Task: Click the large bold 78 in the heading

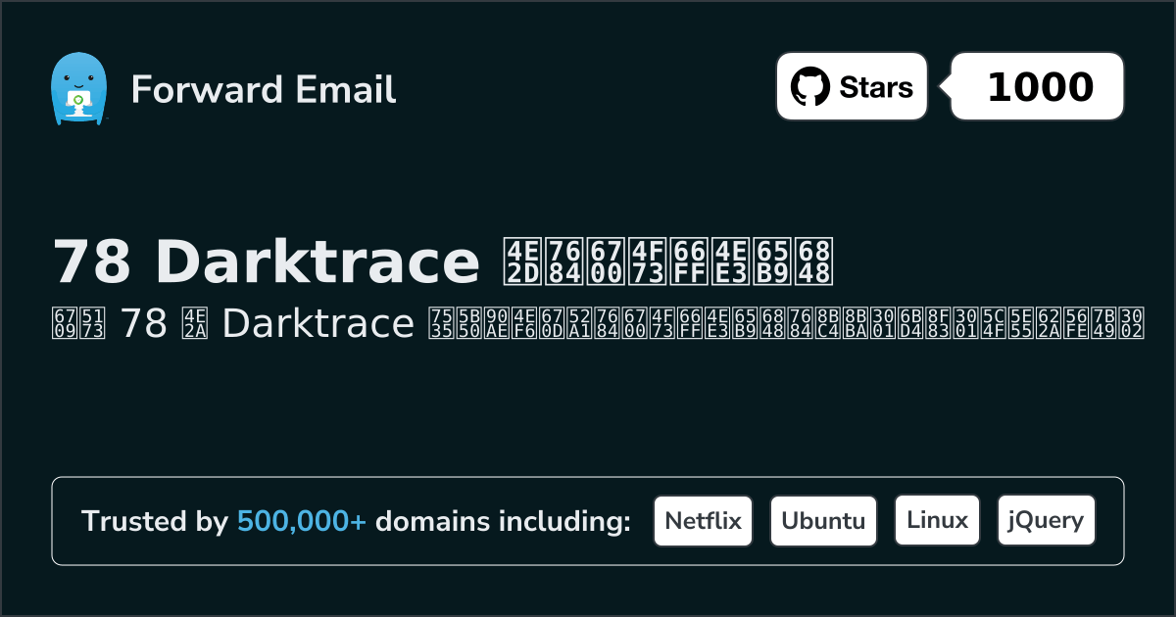Action: point(93,261)
